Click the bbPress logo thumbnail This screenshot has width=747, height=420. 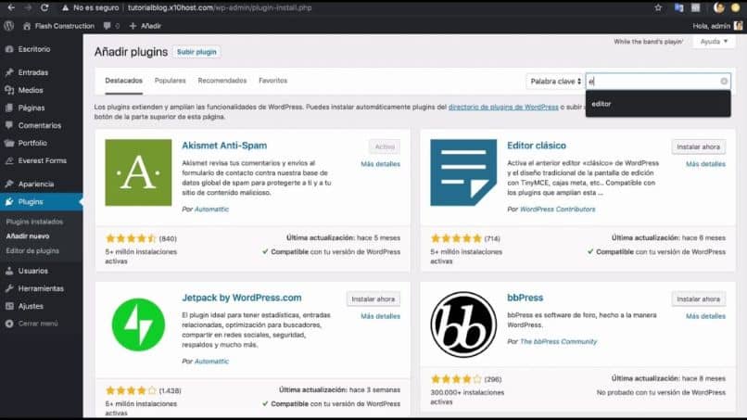click(x=463, y=325)
